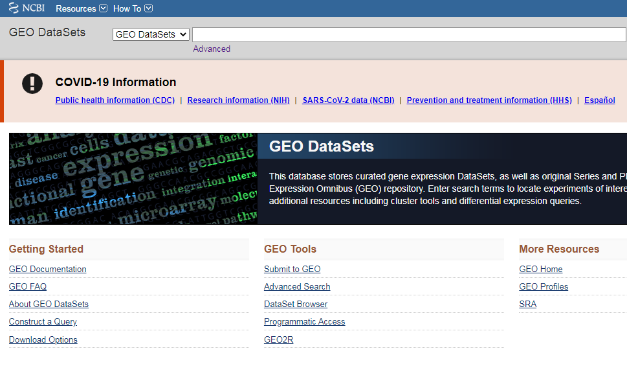
Task: Open the GEO FAQ page
Action: point(28,286)
